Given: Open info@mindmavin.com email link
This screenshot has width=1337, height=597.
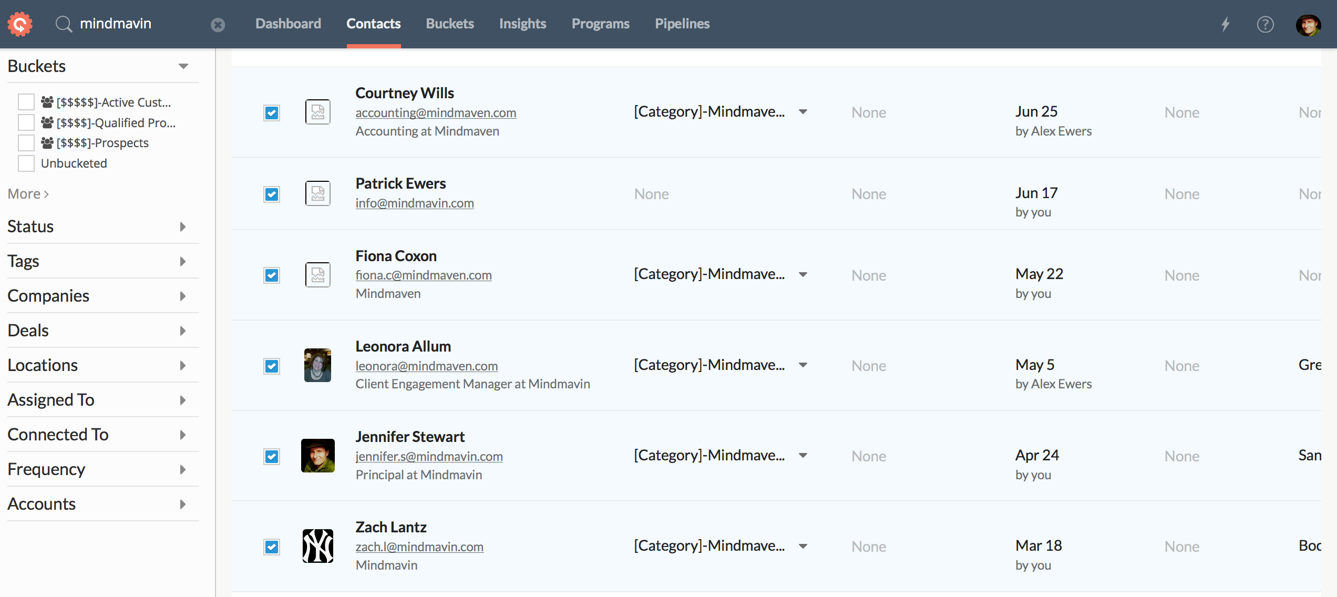Looking at the screenshot, I should tap(415, 203).
